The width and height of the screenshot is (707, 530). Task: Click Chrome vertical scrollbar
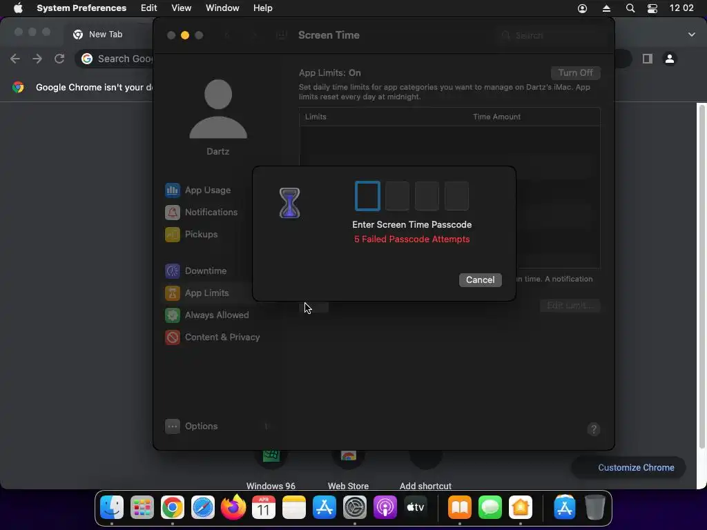click(701, 276)
